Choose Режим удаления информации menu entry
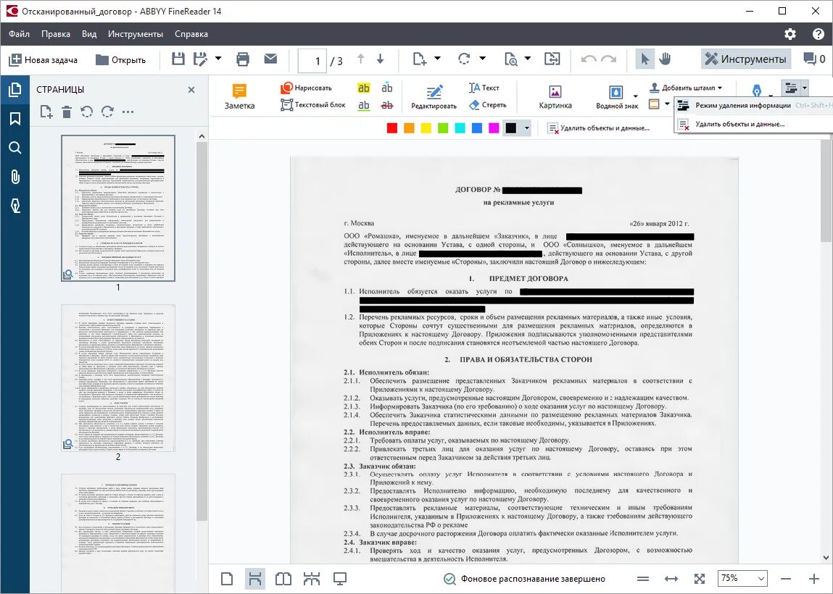This screenshot has width=833, height=594. [753, 105]
